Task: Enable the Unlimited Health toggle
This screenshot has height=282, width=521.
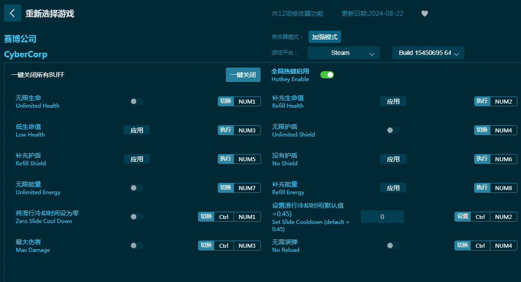Action: (x=136, y=101)
